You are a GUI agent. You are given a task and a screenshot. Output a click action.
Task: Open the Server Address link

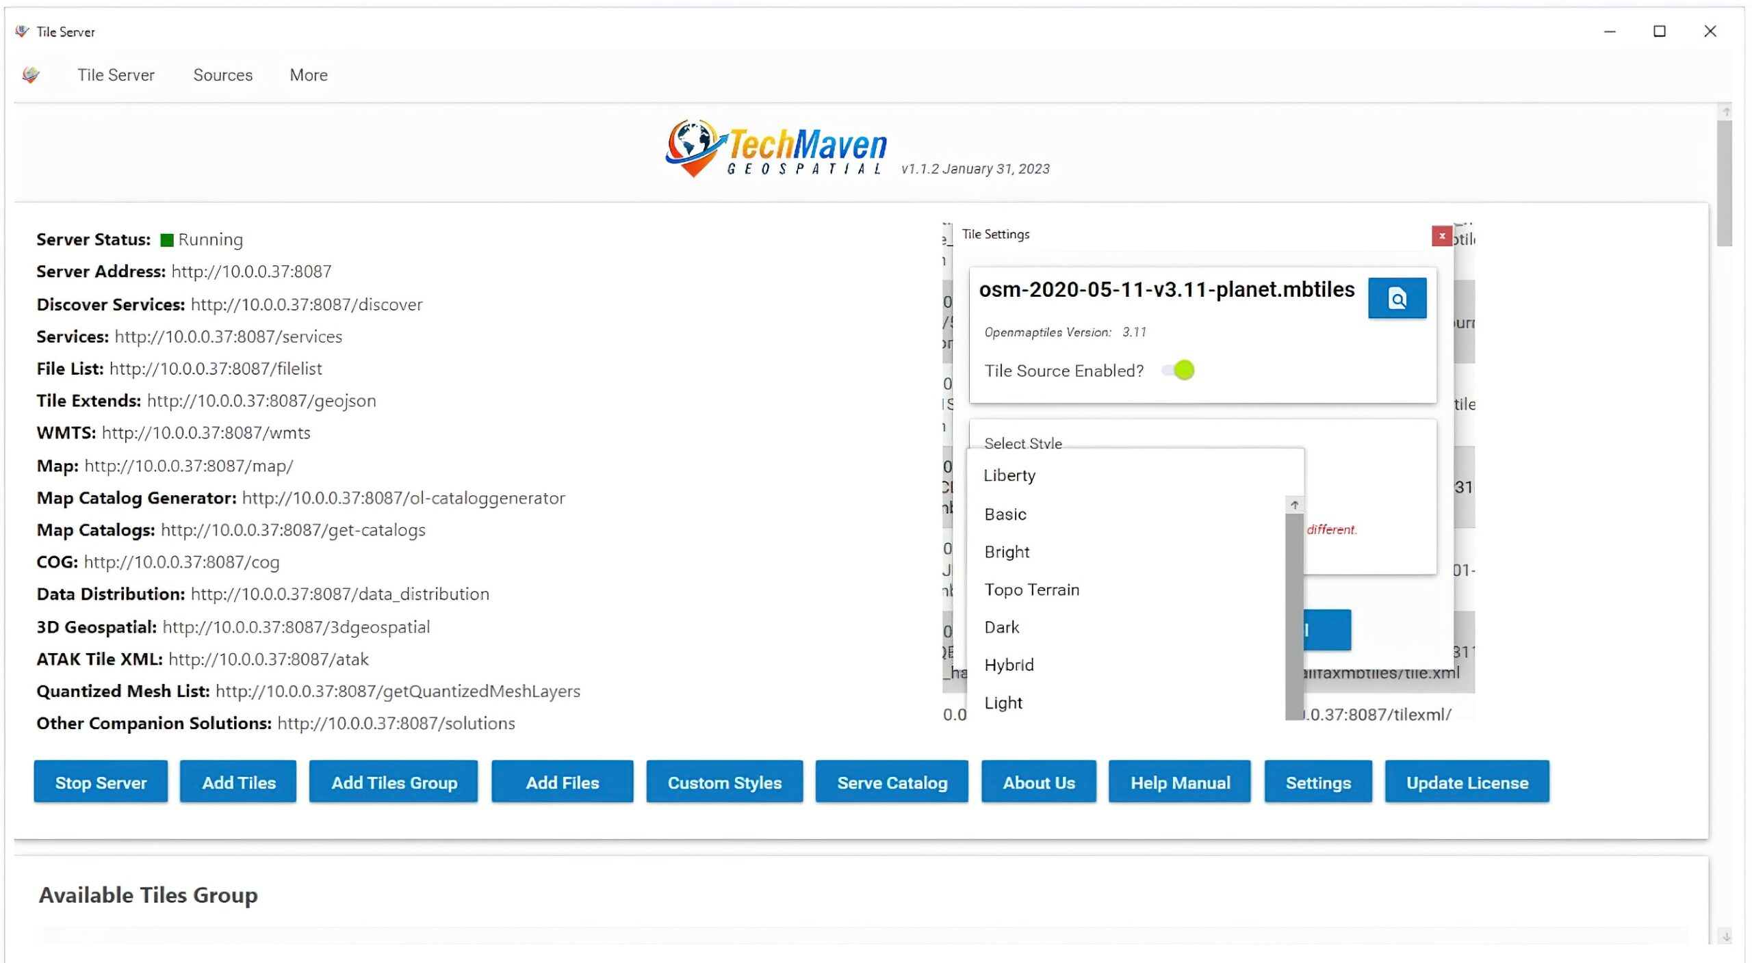click(x=251, y=272)
